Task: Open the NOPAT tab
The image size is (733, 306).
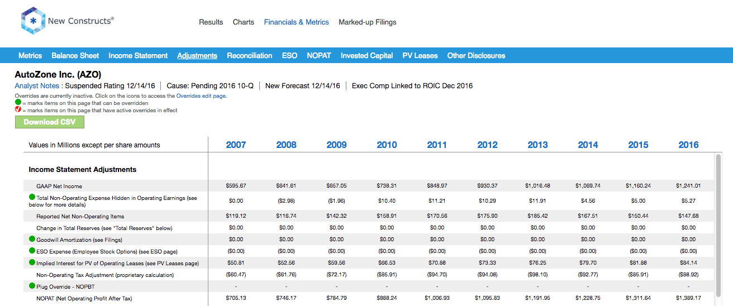Action: (x=319, y=55)
